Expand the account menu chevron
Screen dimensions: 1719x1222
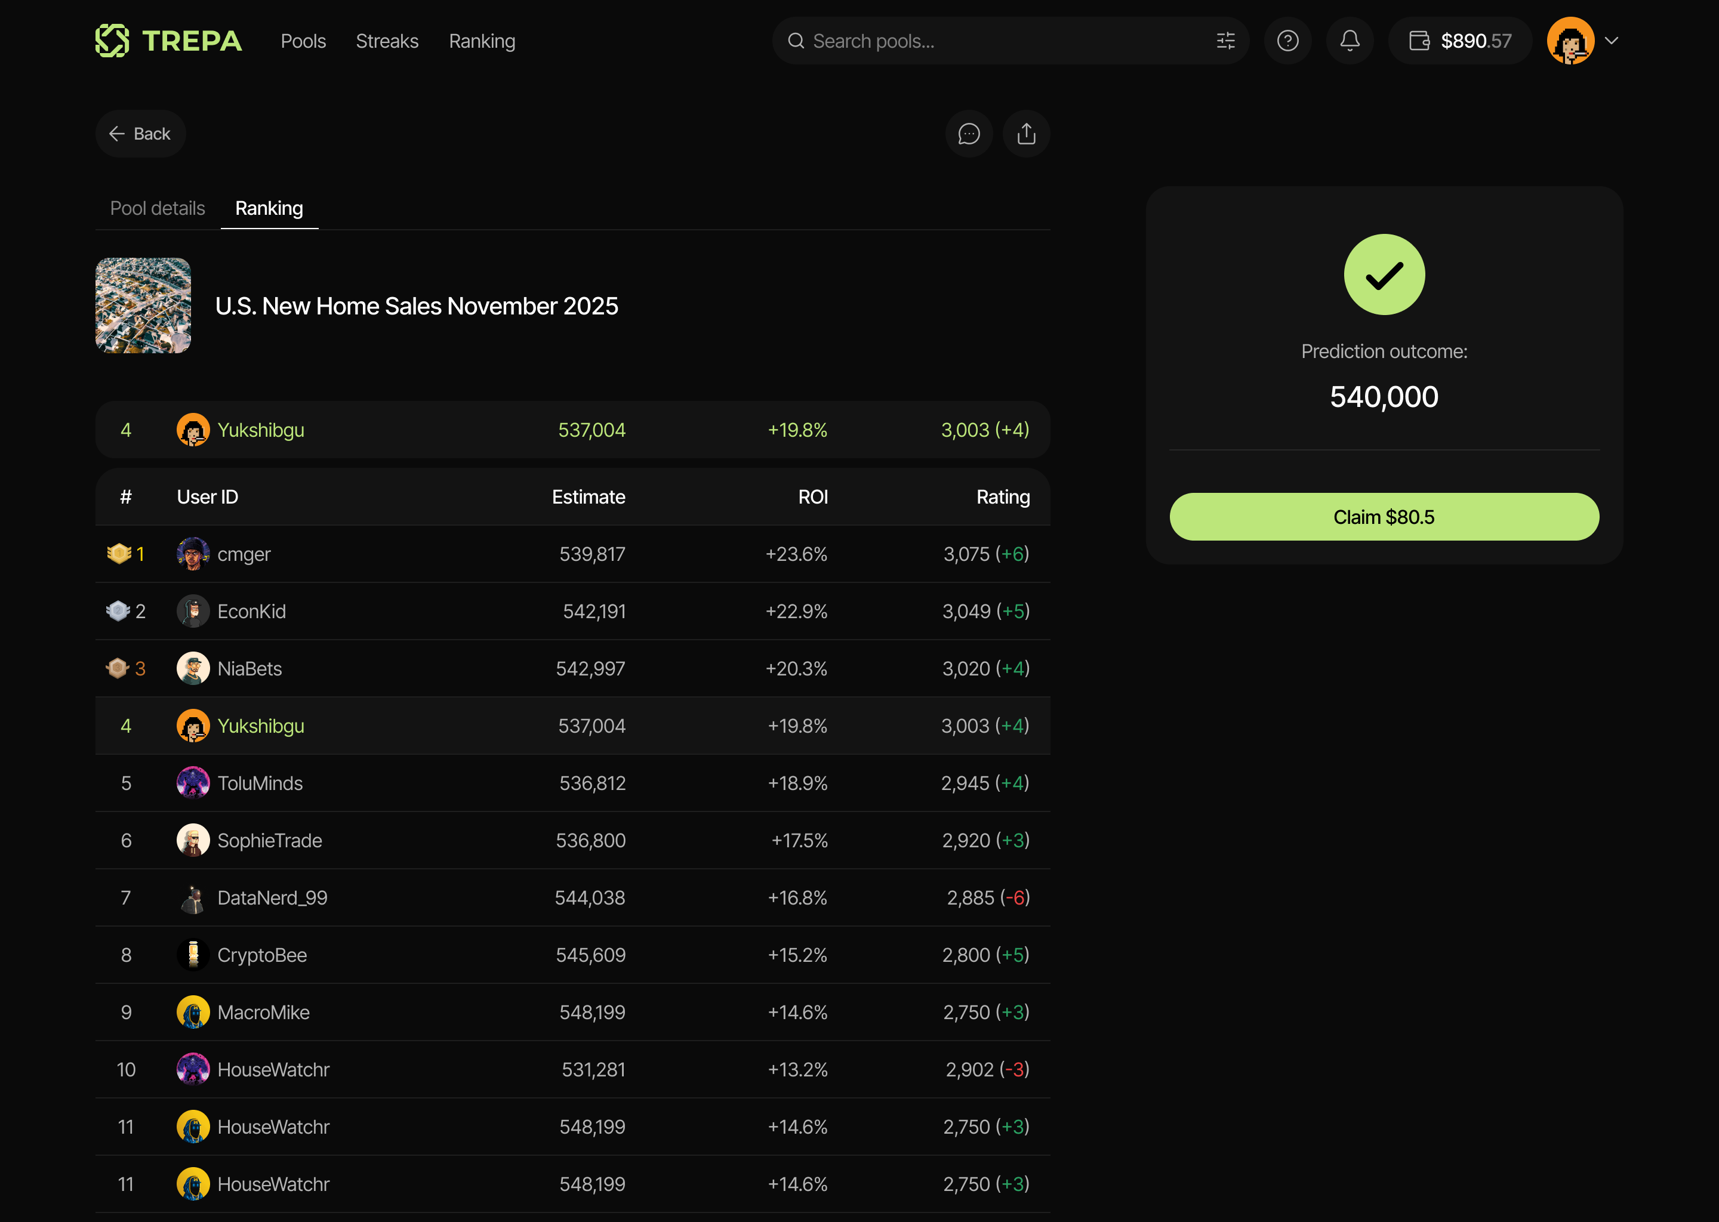(x=1612, y=41)
